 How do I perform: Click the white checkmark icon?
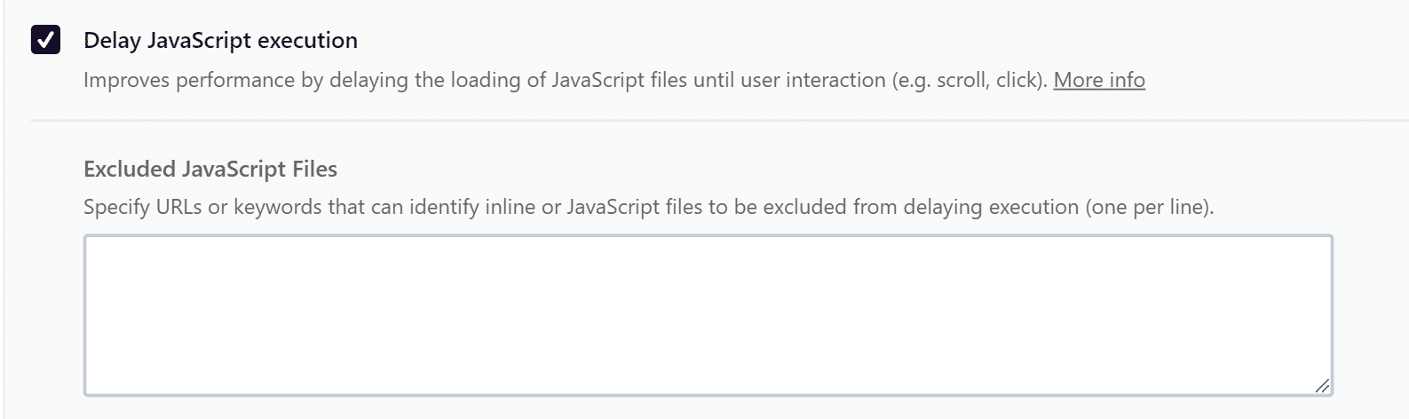tap(45, 40)
